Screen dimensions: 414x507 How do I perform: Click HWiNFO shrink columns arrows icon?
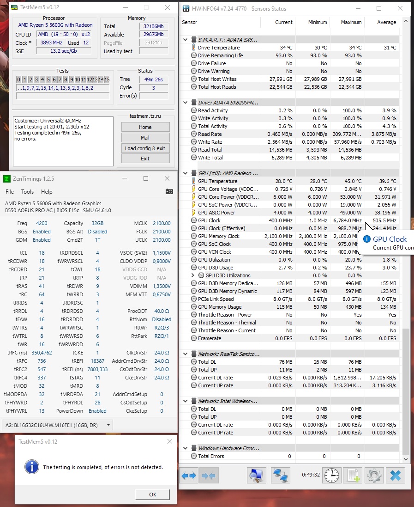(209, 475)
